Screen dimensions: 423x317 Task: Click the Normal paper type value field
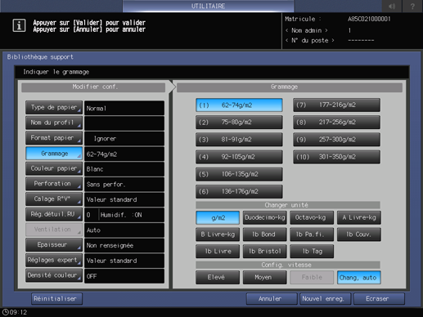[124, 108]
